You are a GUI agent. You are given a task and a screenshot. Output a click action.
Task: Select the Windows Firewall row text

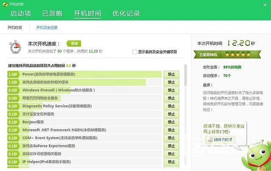click(58, 90)
